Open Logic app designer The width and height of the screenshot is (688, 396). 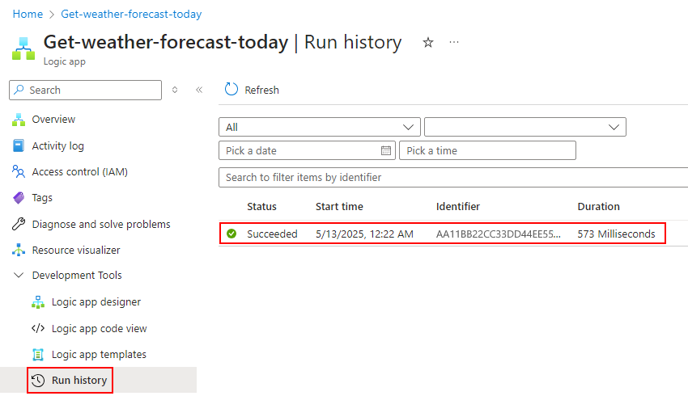[x=96, y=301]
